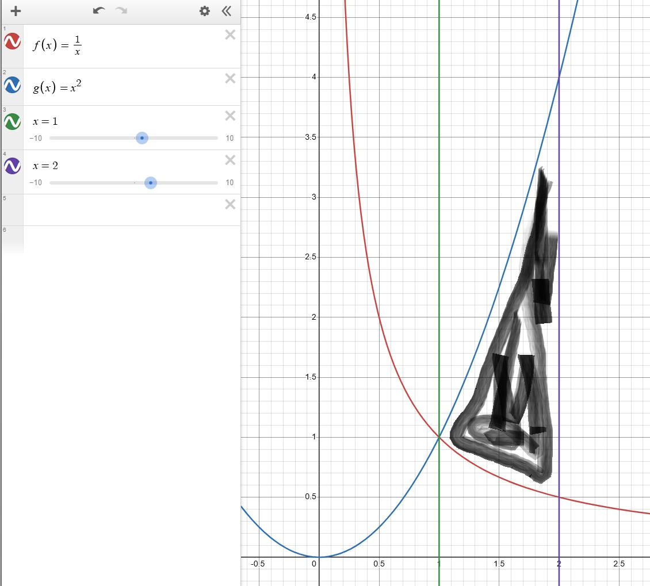This screenshot has width=650, height=586.
Task: Click the -10 lower limit of x=1 slider
Action: point(36,138)
